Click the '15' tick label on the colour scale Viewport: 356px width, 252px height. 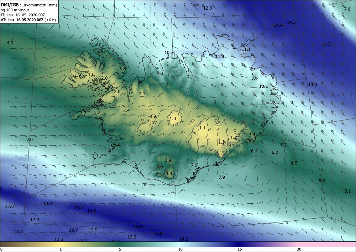click(x=240, y=249)
